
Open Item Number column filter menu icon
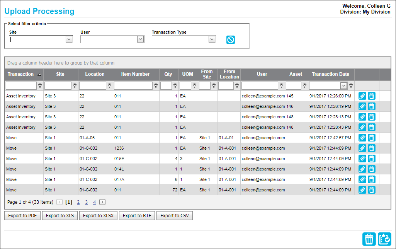[156, 86]
